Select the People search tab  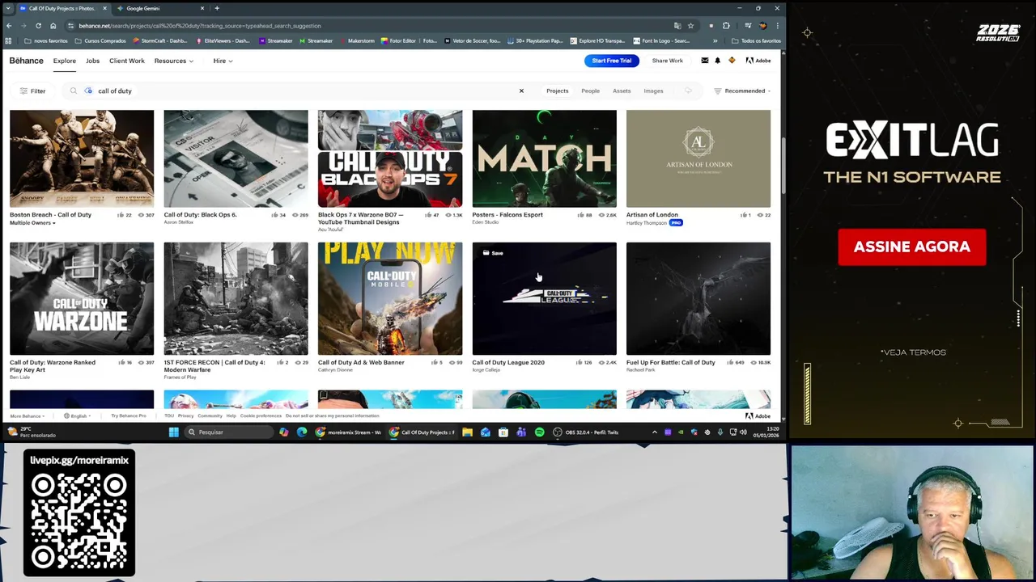[590, 91]
